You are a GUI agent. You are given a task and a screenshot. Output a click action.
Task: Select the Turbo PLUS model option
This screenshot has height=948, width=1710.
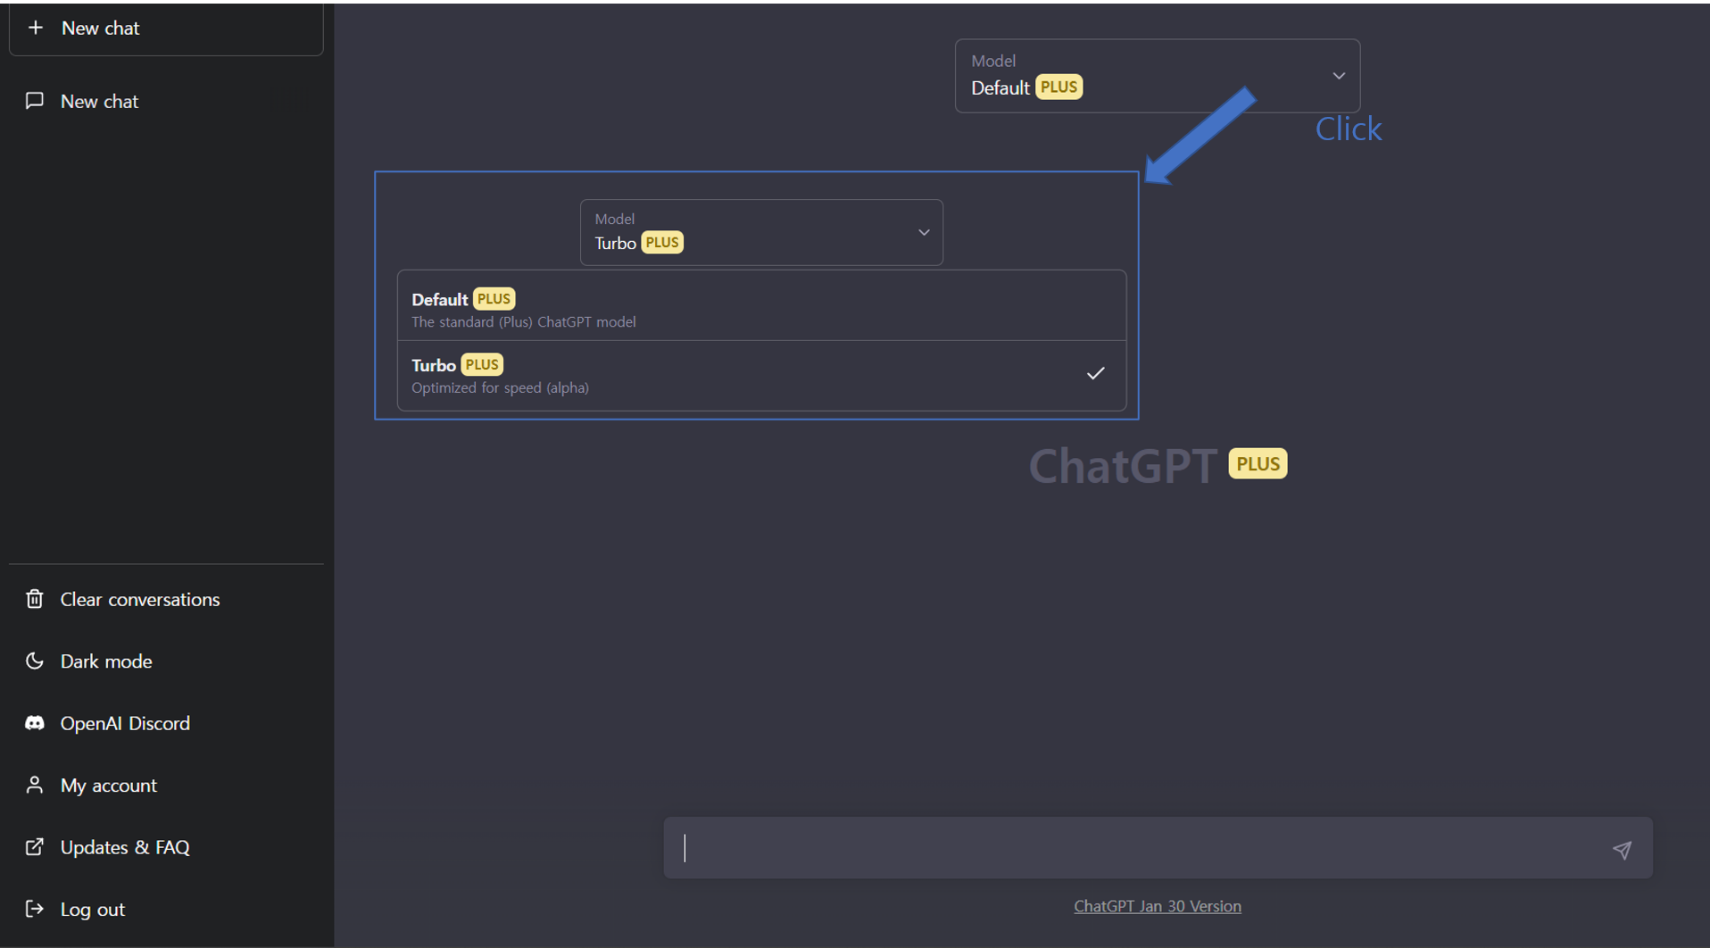(x=761, y=376)
